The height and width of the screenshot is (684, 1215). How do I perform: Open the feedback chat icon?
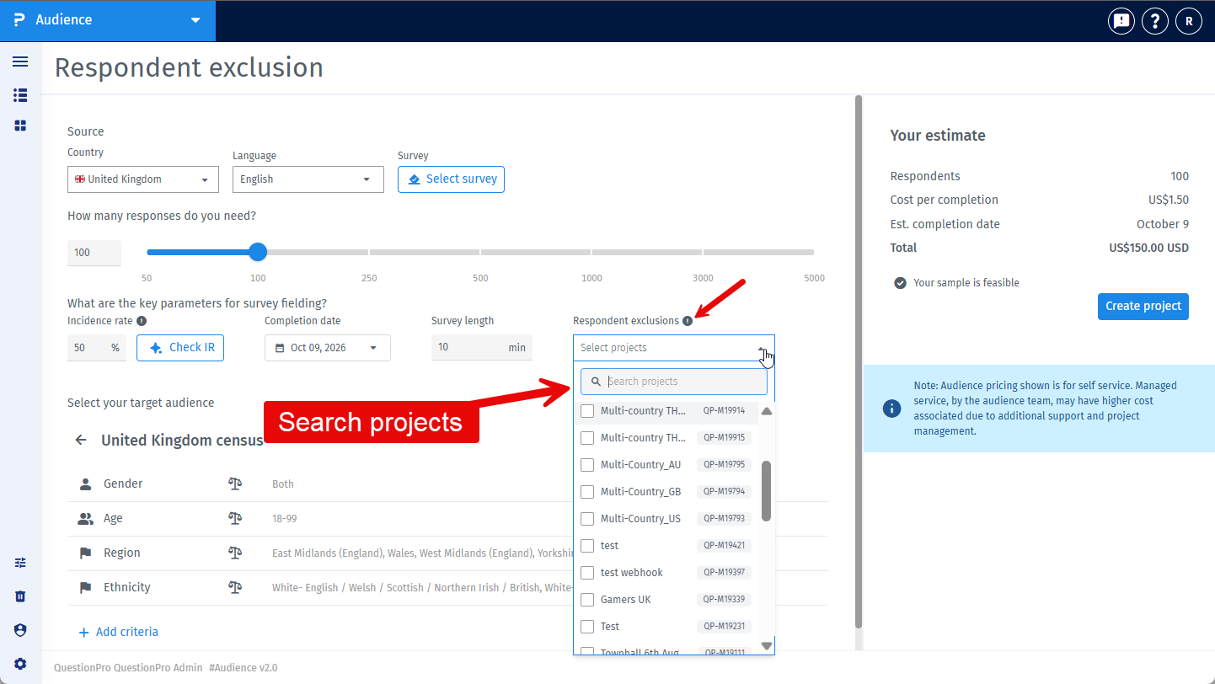coord(1121,21)
